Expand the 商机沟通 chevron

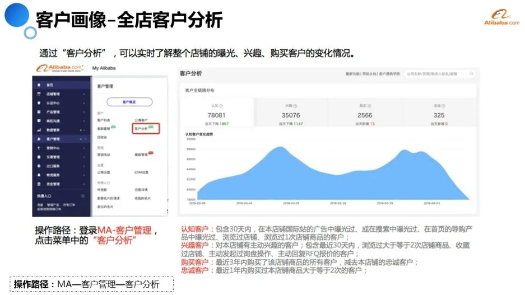click(x=84, y=121)
